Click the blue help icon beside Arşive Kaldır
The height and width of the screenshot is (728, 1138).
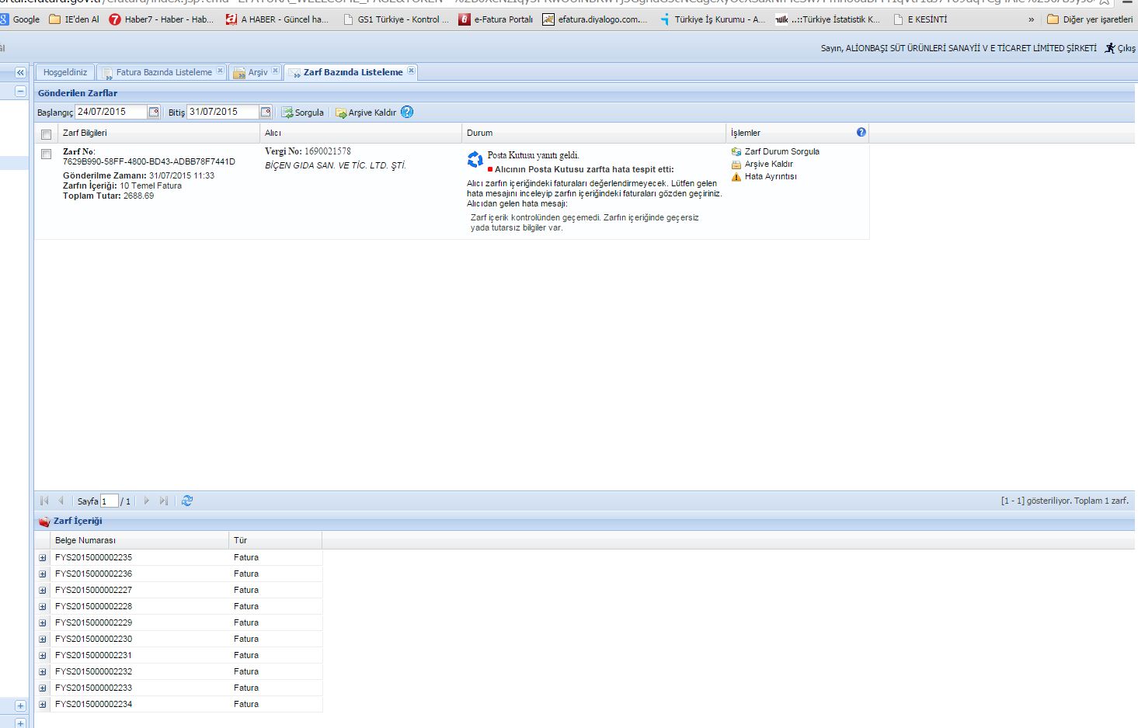(x=407, y=112)
